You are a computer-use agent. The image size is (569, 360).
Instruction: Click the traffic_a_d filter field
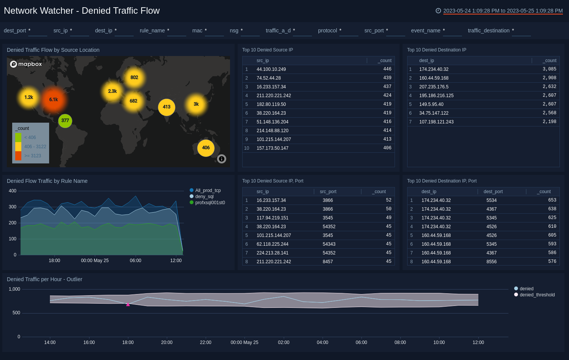coord(302,31)
